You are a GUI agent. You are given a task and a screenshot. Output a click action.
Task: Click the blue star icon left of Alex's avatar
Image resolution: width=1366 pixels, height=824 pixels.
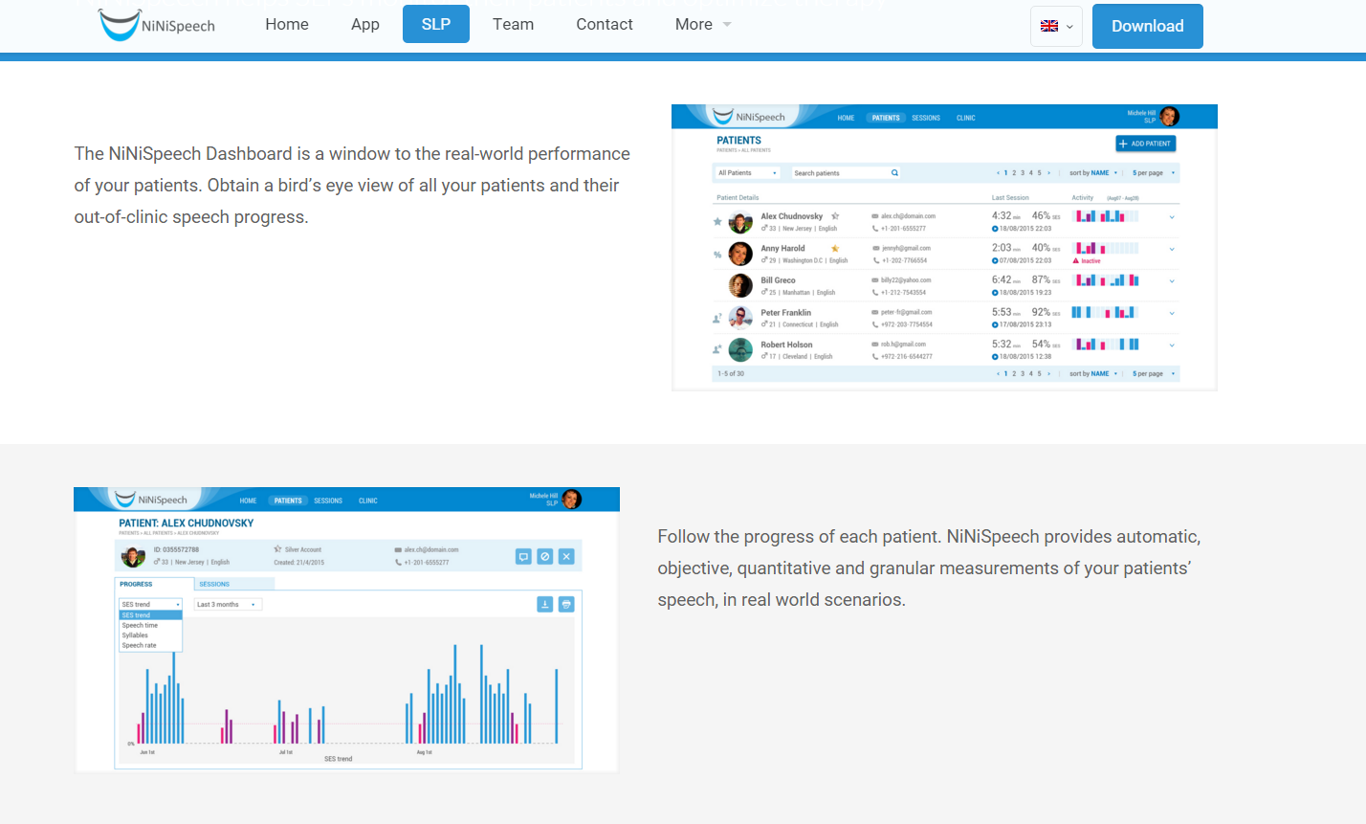pyautogui.click(x=717, y=222)
